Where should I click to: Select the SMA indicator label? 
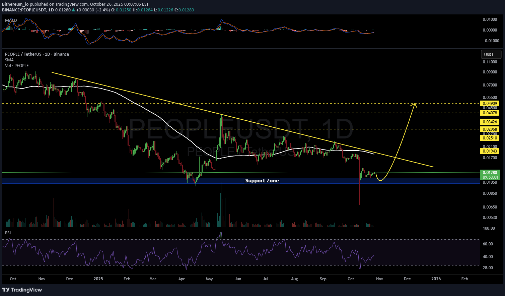pyautogui.click(x=9, y=60)
